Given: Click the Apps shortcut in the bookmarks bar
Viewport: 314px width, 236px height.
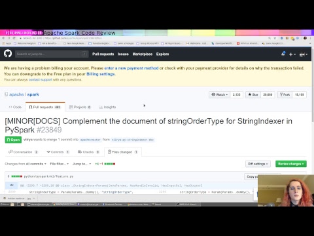Looking at the screenshot, I should click(x=7, y=43).
